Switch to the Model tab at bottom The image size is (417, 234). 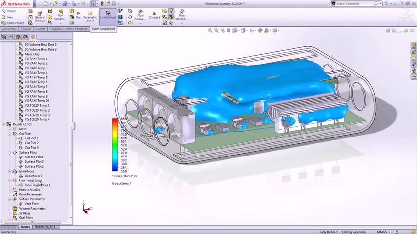point(25,227)
